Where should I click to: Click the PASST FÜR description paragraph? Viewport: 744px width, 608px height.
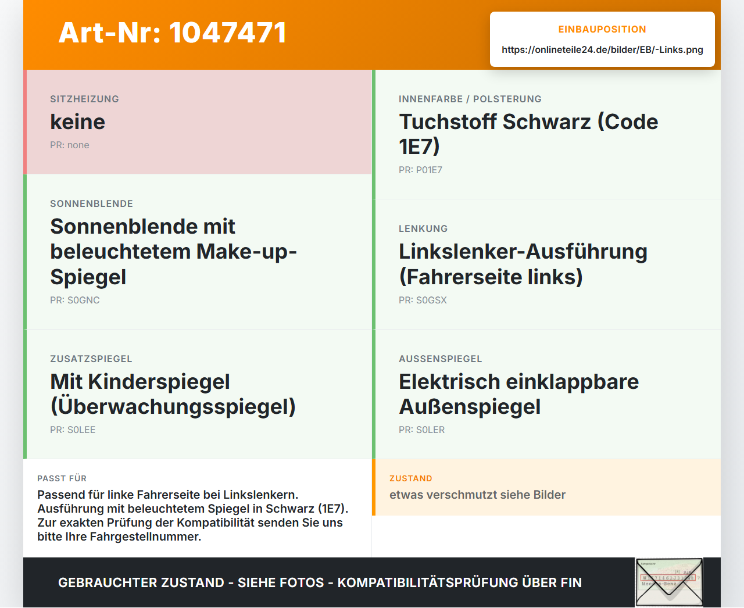[x=193, y=516]
